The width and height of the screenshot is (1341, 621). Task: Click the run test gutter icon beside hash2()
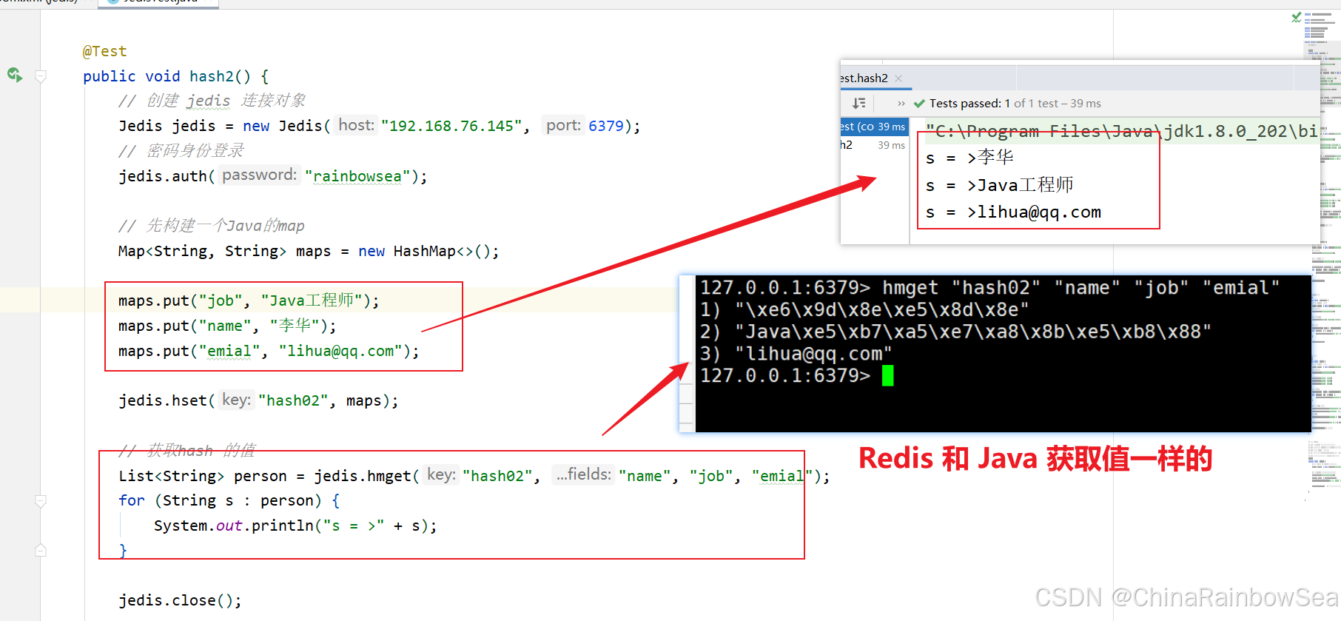pos(14,75)
